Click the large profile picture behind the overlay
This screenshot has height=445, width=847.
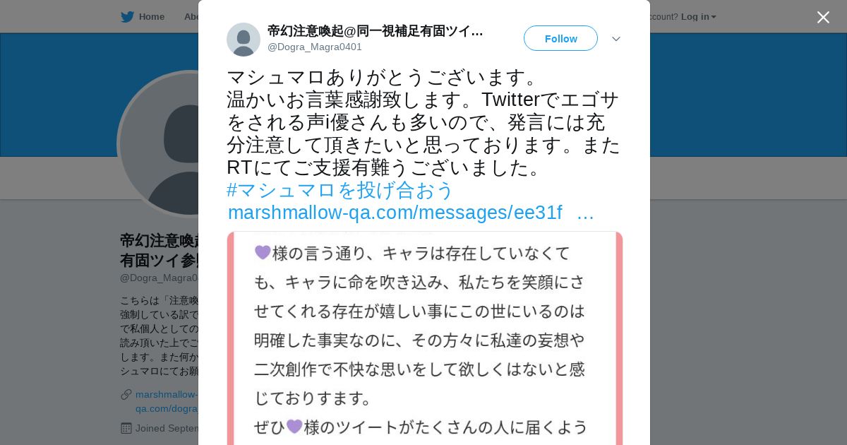159,144
